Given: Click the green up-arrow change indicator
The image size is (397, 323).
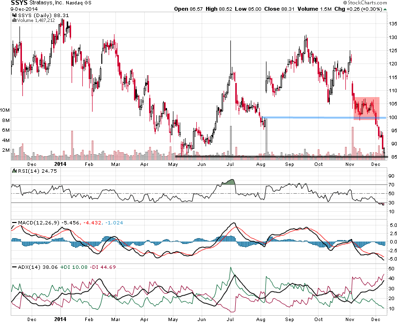Looking at the screenshot, I should pos(384,8).
